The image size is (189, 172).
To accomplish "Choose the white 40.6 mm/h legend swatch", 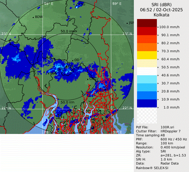I will [147, 71].
